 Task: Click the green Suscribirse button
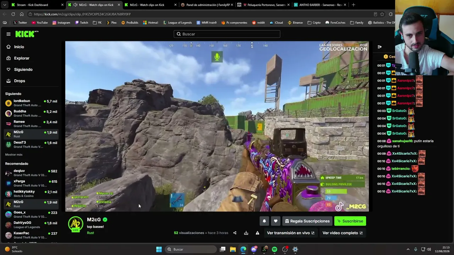[x=350, y=221]
